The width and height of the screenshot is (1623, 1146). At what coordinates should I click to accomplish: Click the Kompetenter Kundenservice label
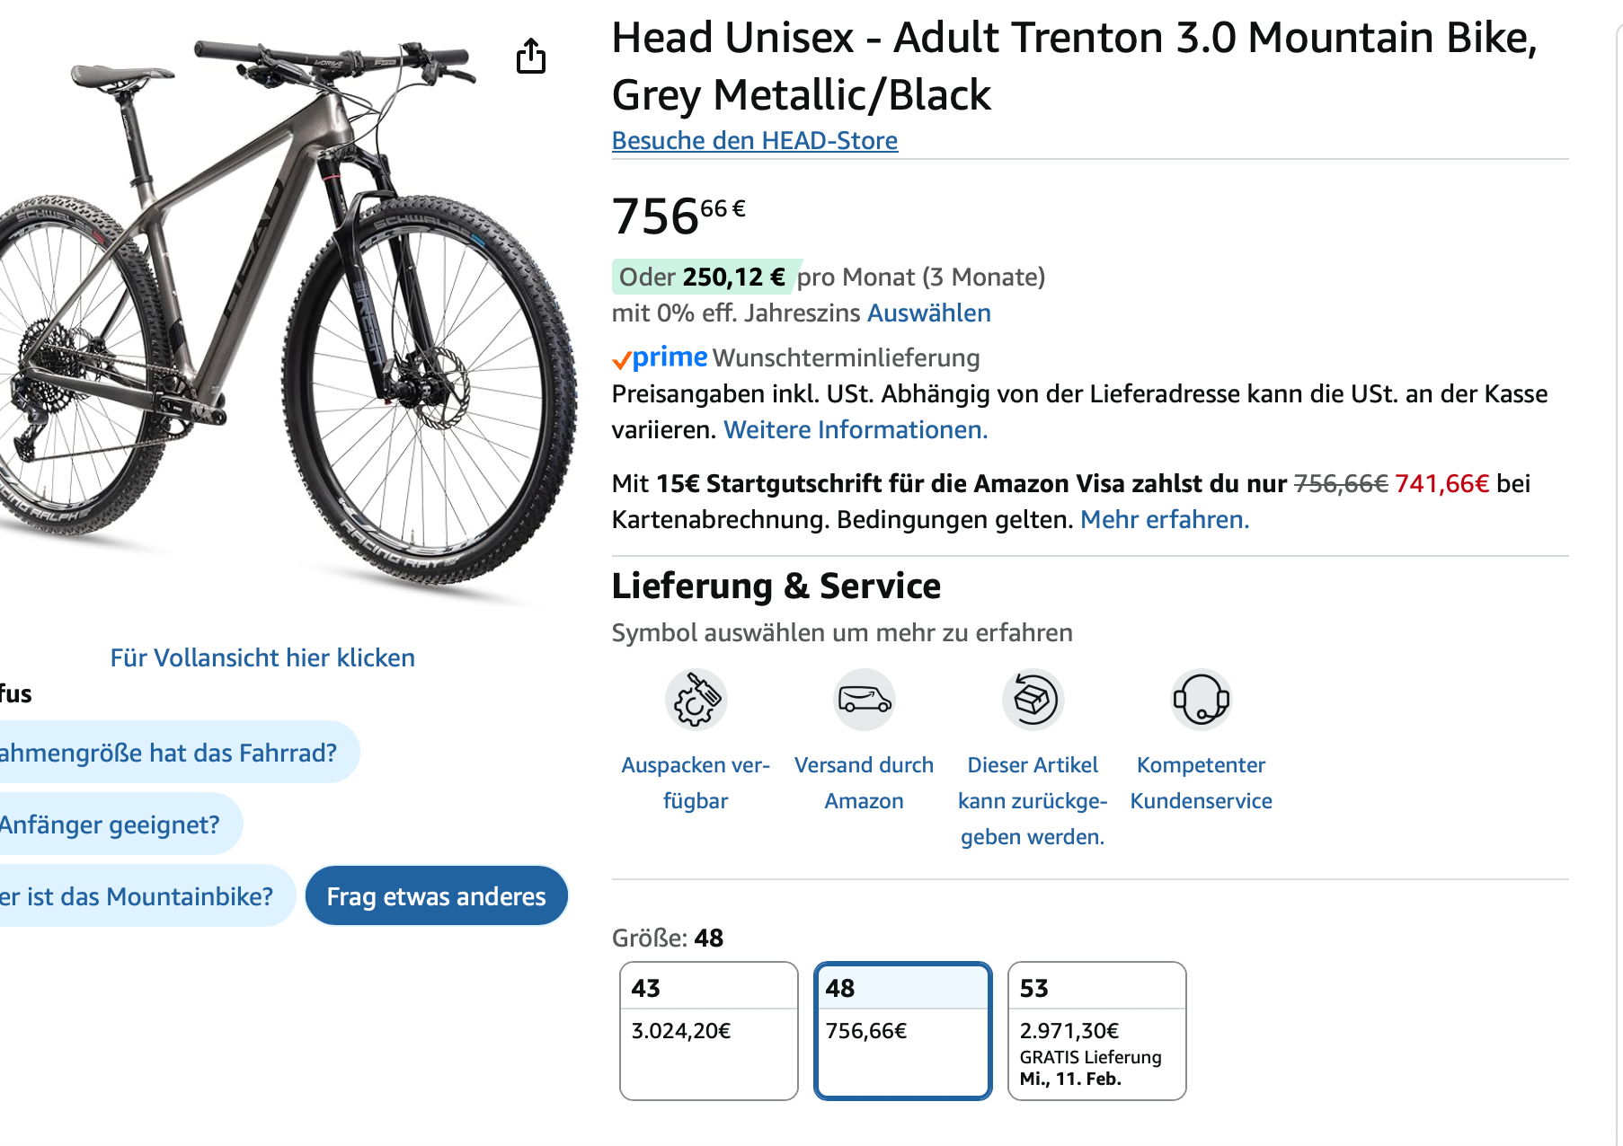click(1201, 782)
